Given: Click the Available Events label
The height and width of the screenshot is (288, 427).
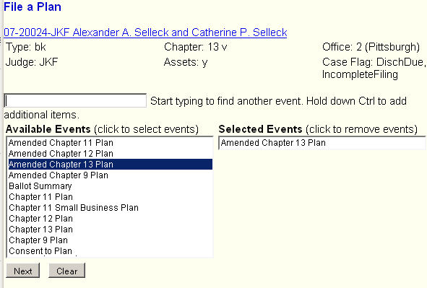Looking at the screenshot, I should coord(48,129).
